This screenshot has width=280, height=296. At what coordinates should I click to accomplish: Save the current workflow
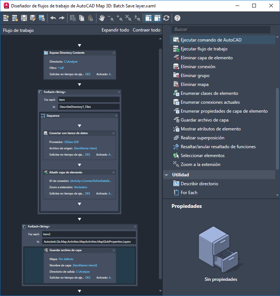click(24, 18)
